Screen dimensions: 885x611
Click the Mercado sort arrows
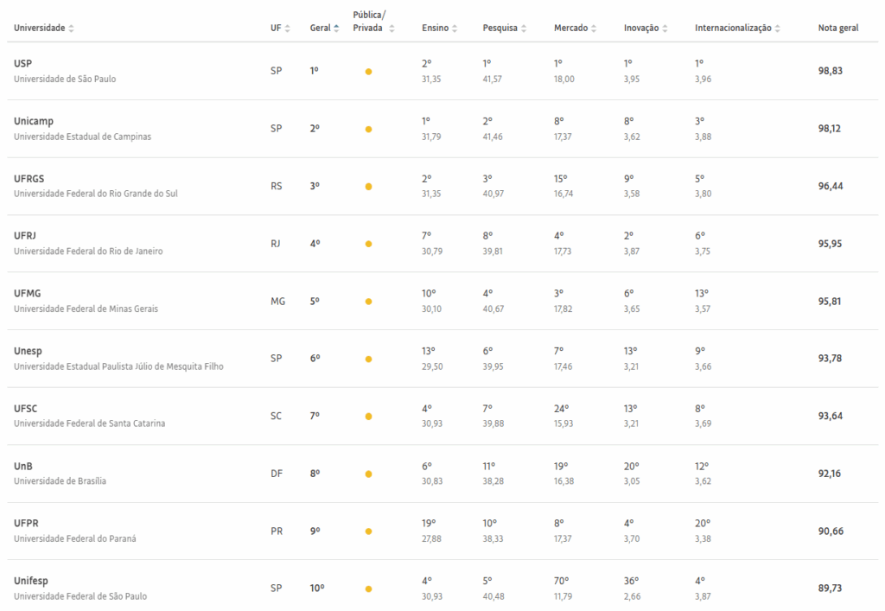pyautogui.click(x=594, y=29)
